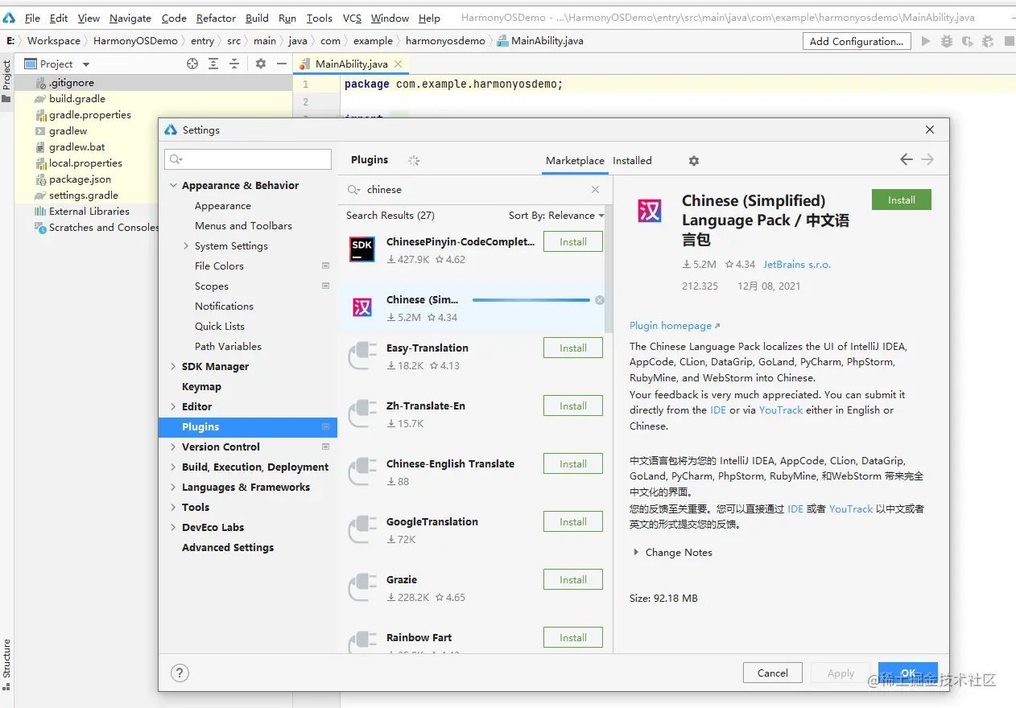Image resolution: width=1016 pixels, height=708 pixels.
Task: Click the GoogleTranslation plugin icon
Action: click(362, 529)
